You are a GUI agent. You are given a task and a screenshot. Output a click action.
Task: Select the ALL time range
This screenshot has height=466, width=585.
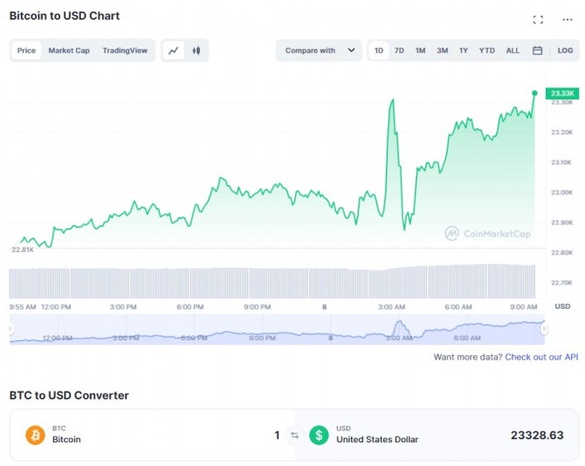point(513,51)
